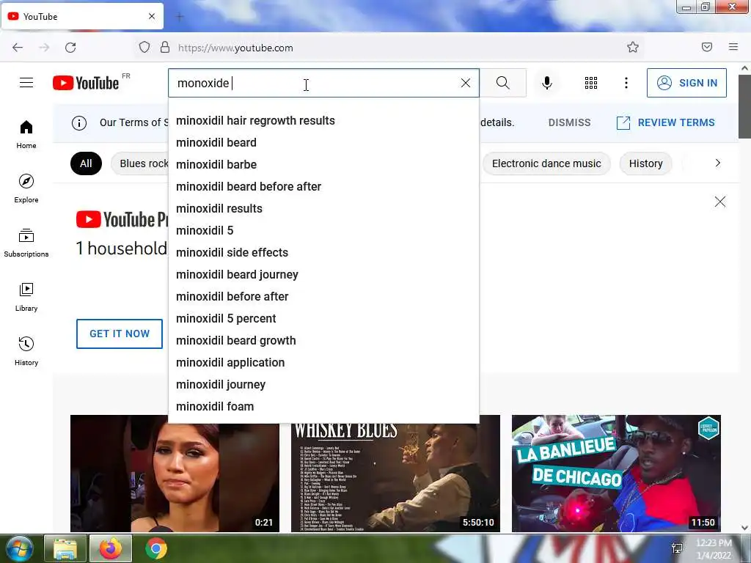Open the YouTube apps grid icon
The image size is (751, 563).
(x=591, y=83)
